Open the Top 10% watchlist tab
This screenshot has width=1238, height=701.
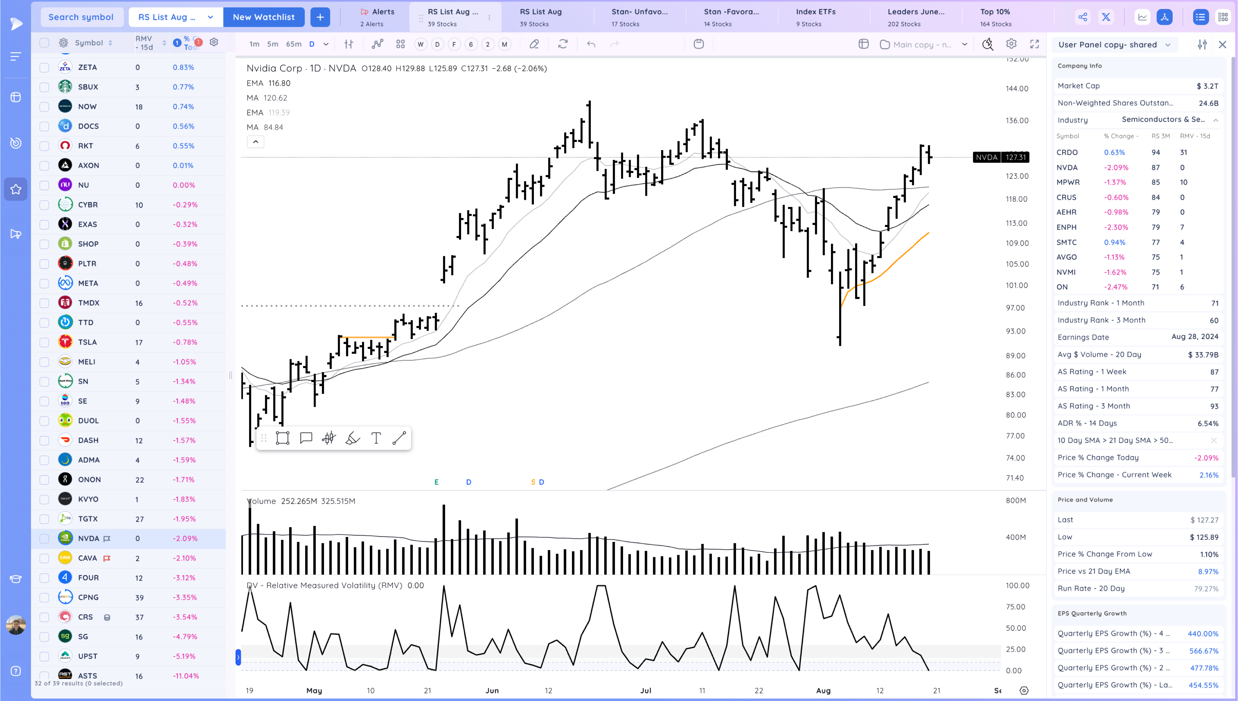(x=995, y=17)
